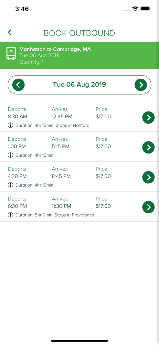
Task: Choose trip arriving at 8:45 PM
Action: [x=79, y=177]
